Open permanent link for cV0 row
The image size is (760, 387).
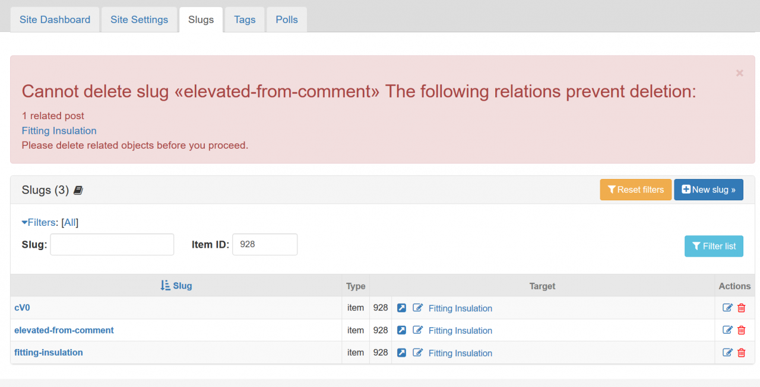401,308
